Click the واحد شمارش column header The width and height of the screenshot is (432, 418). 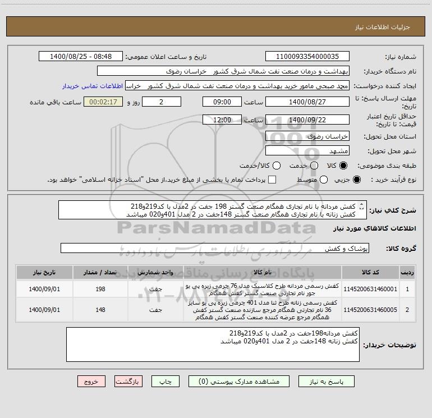coord(155,272)
